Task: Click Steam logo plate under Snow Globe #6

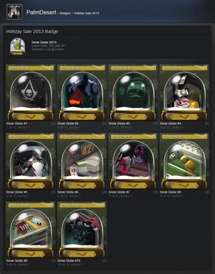Action: click(x=82, y=185)
